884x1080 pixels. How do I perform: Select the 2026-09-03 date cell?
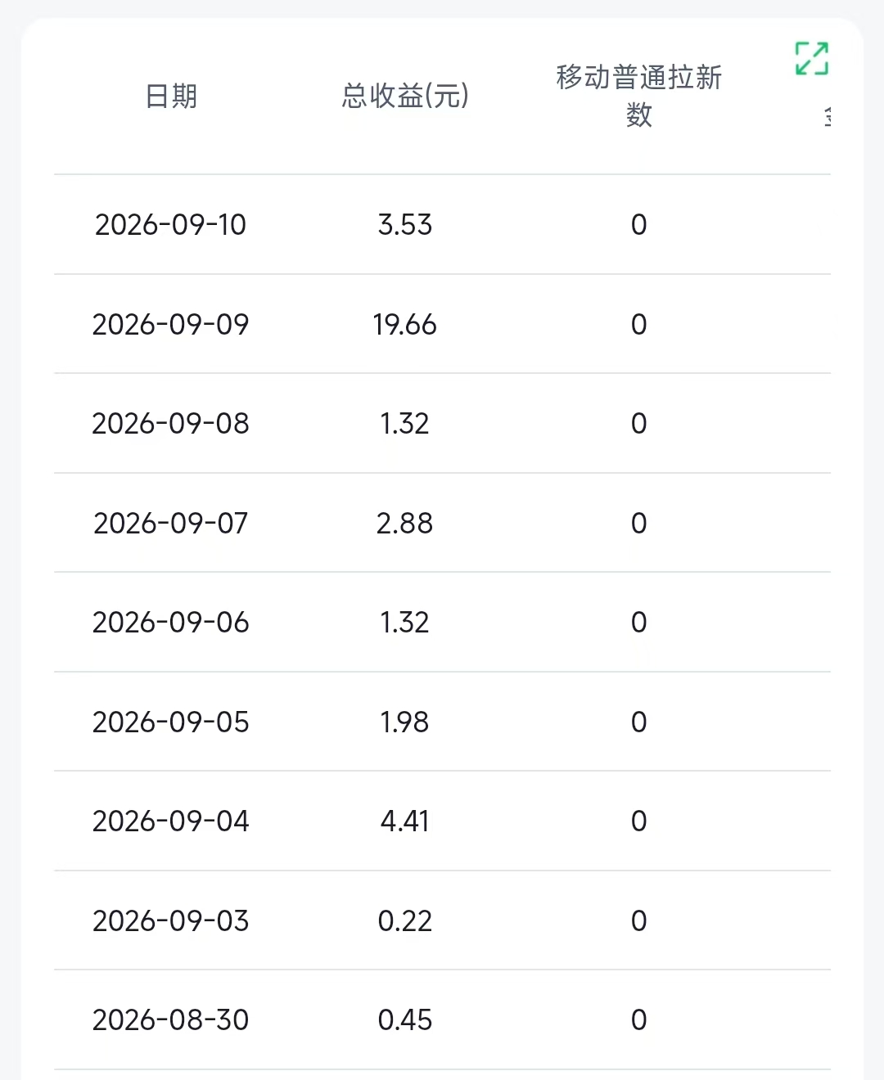click(x=170, y=920)
